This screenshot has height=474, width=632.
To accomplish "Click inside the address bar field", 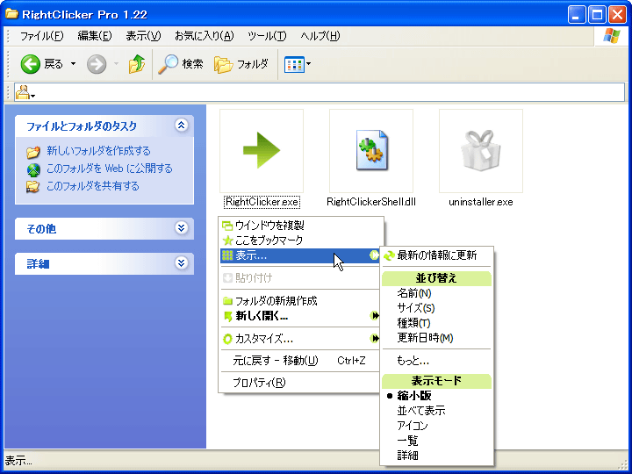I will pos(320,93).
